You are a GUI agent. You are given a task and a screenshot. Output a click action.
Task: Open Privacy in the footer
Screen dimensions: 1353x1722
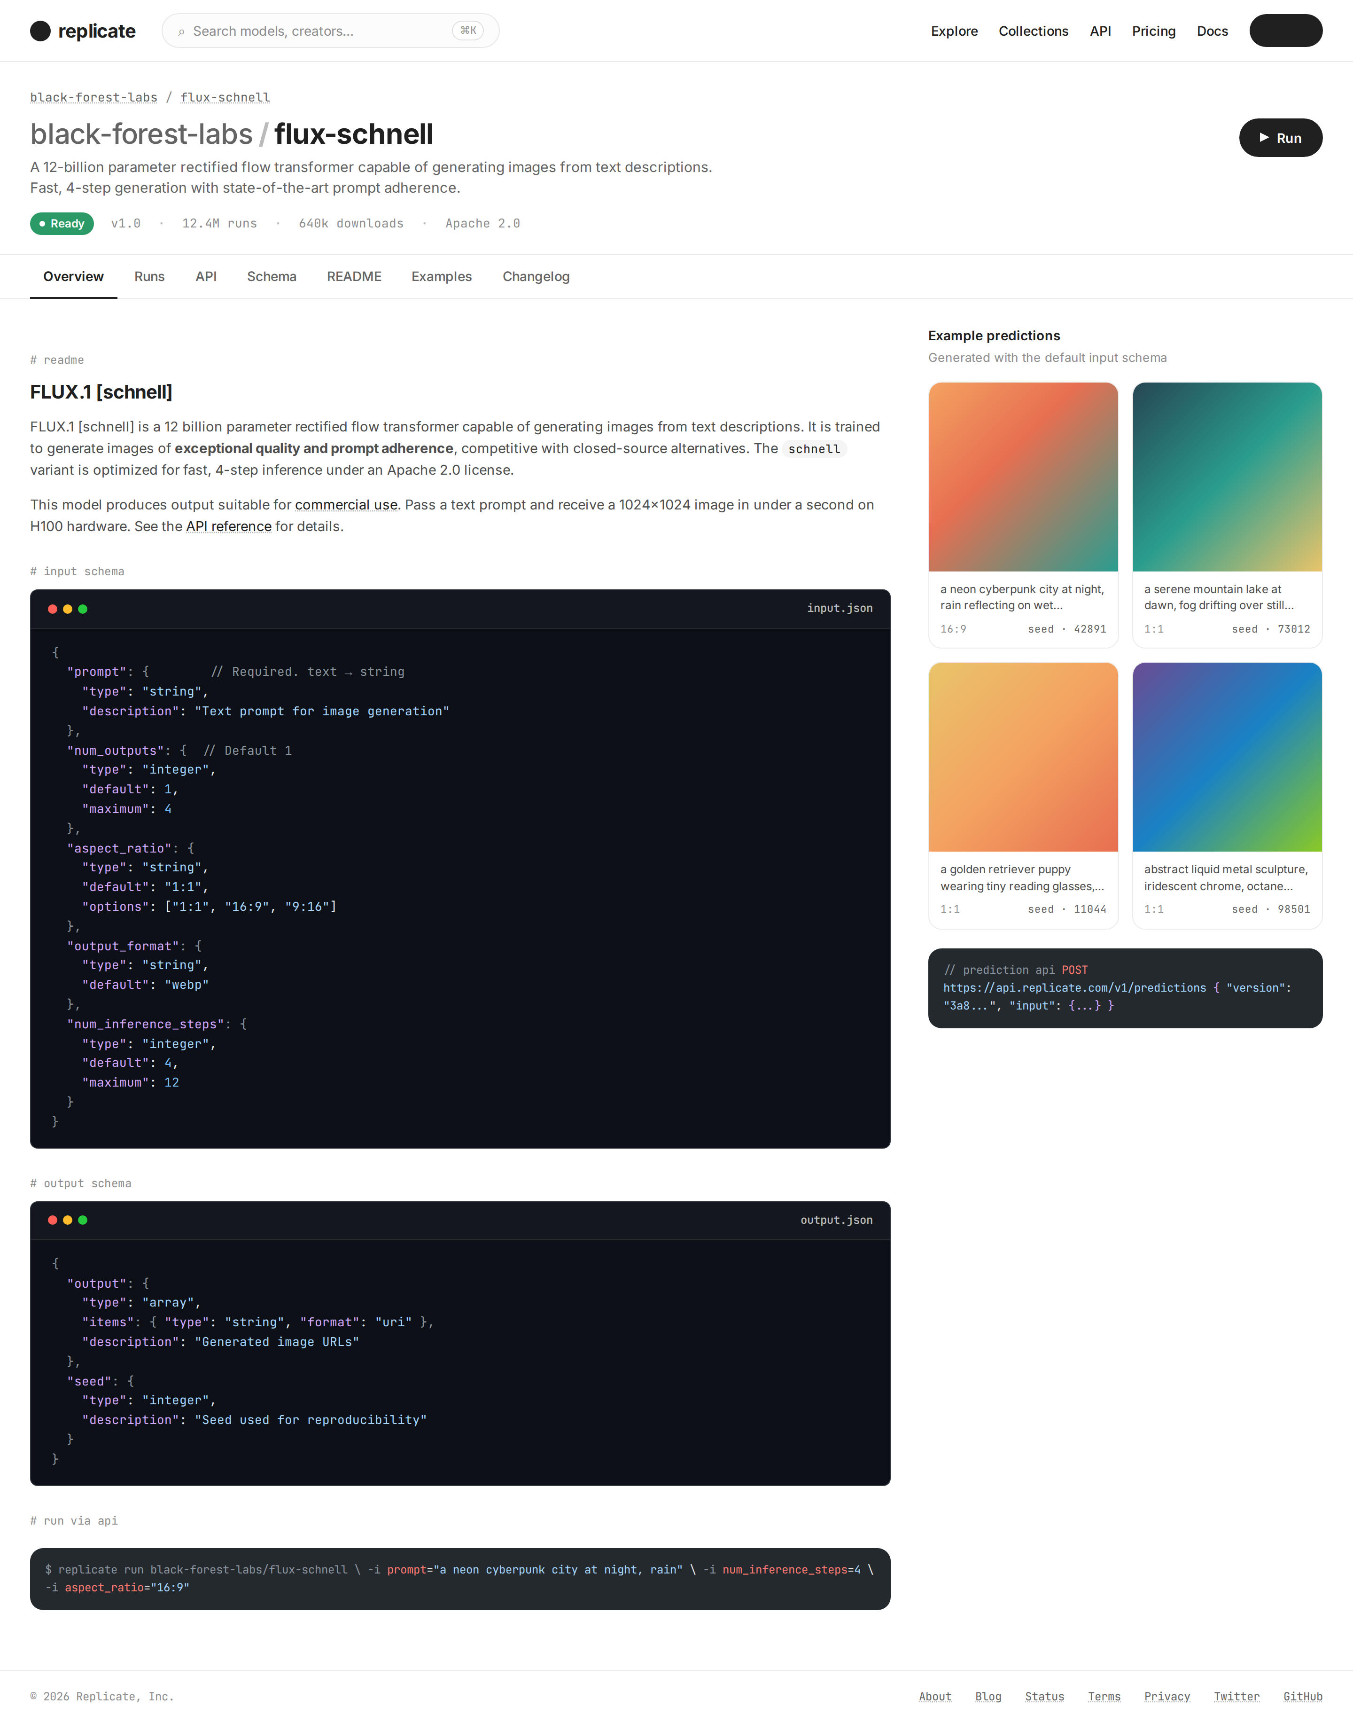(1167, 1697)
